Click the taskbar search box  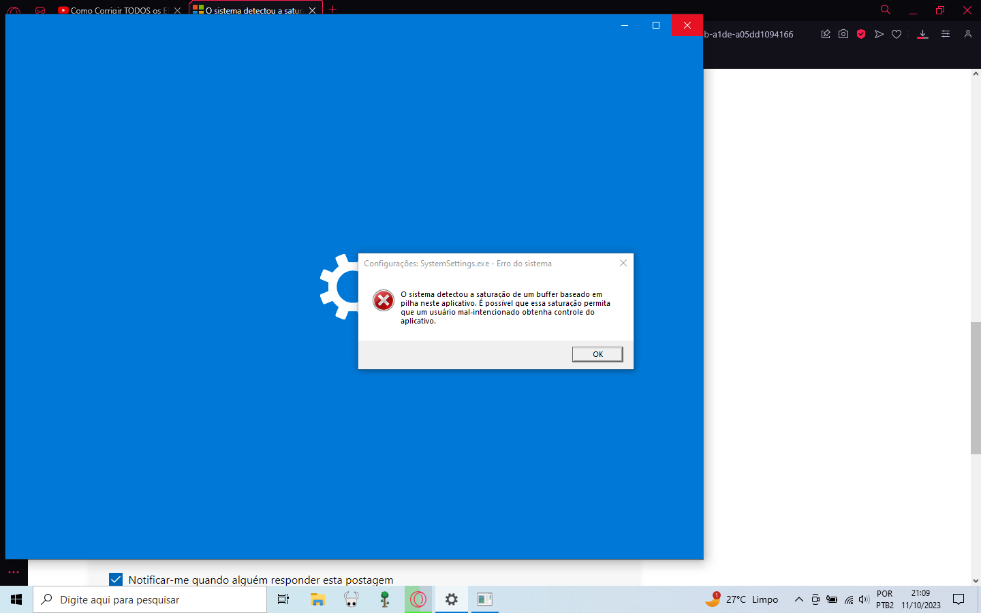[x=150, y=599]
